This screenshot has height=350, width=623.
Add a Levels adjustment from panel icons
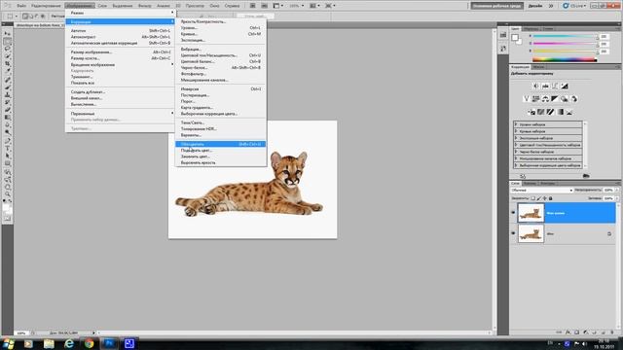click(545, 86)
